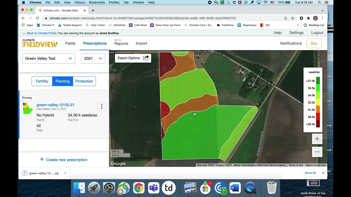Click the Buy button
Viewport: 351px width, 197px height.
pos(314,44)
